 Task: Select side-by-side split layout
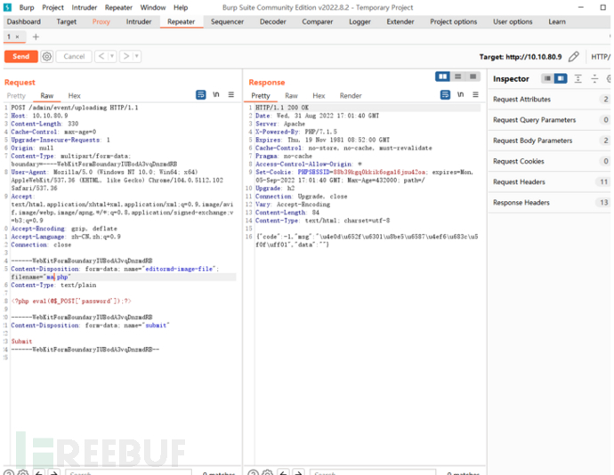click(443, 76)
